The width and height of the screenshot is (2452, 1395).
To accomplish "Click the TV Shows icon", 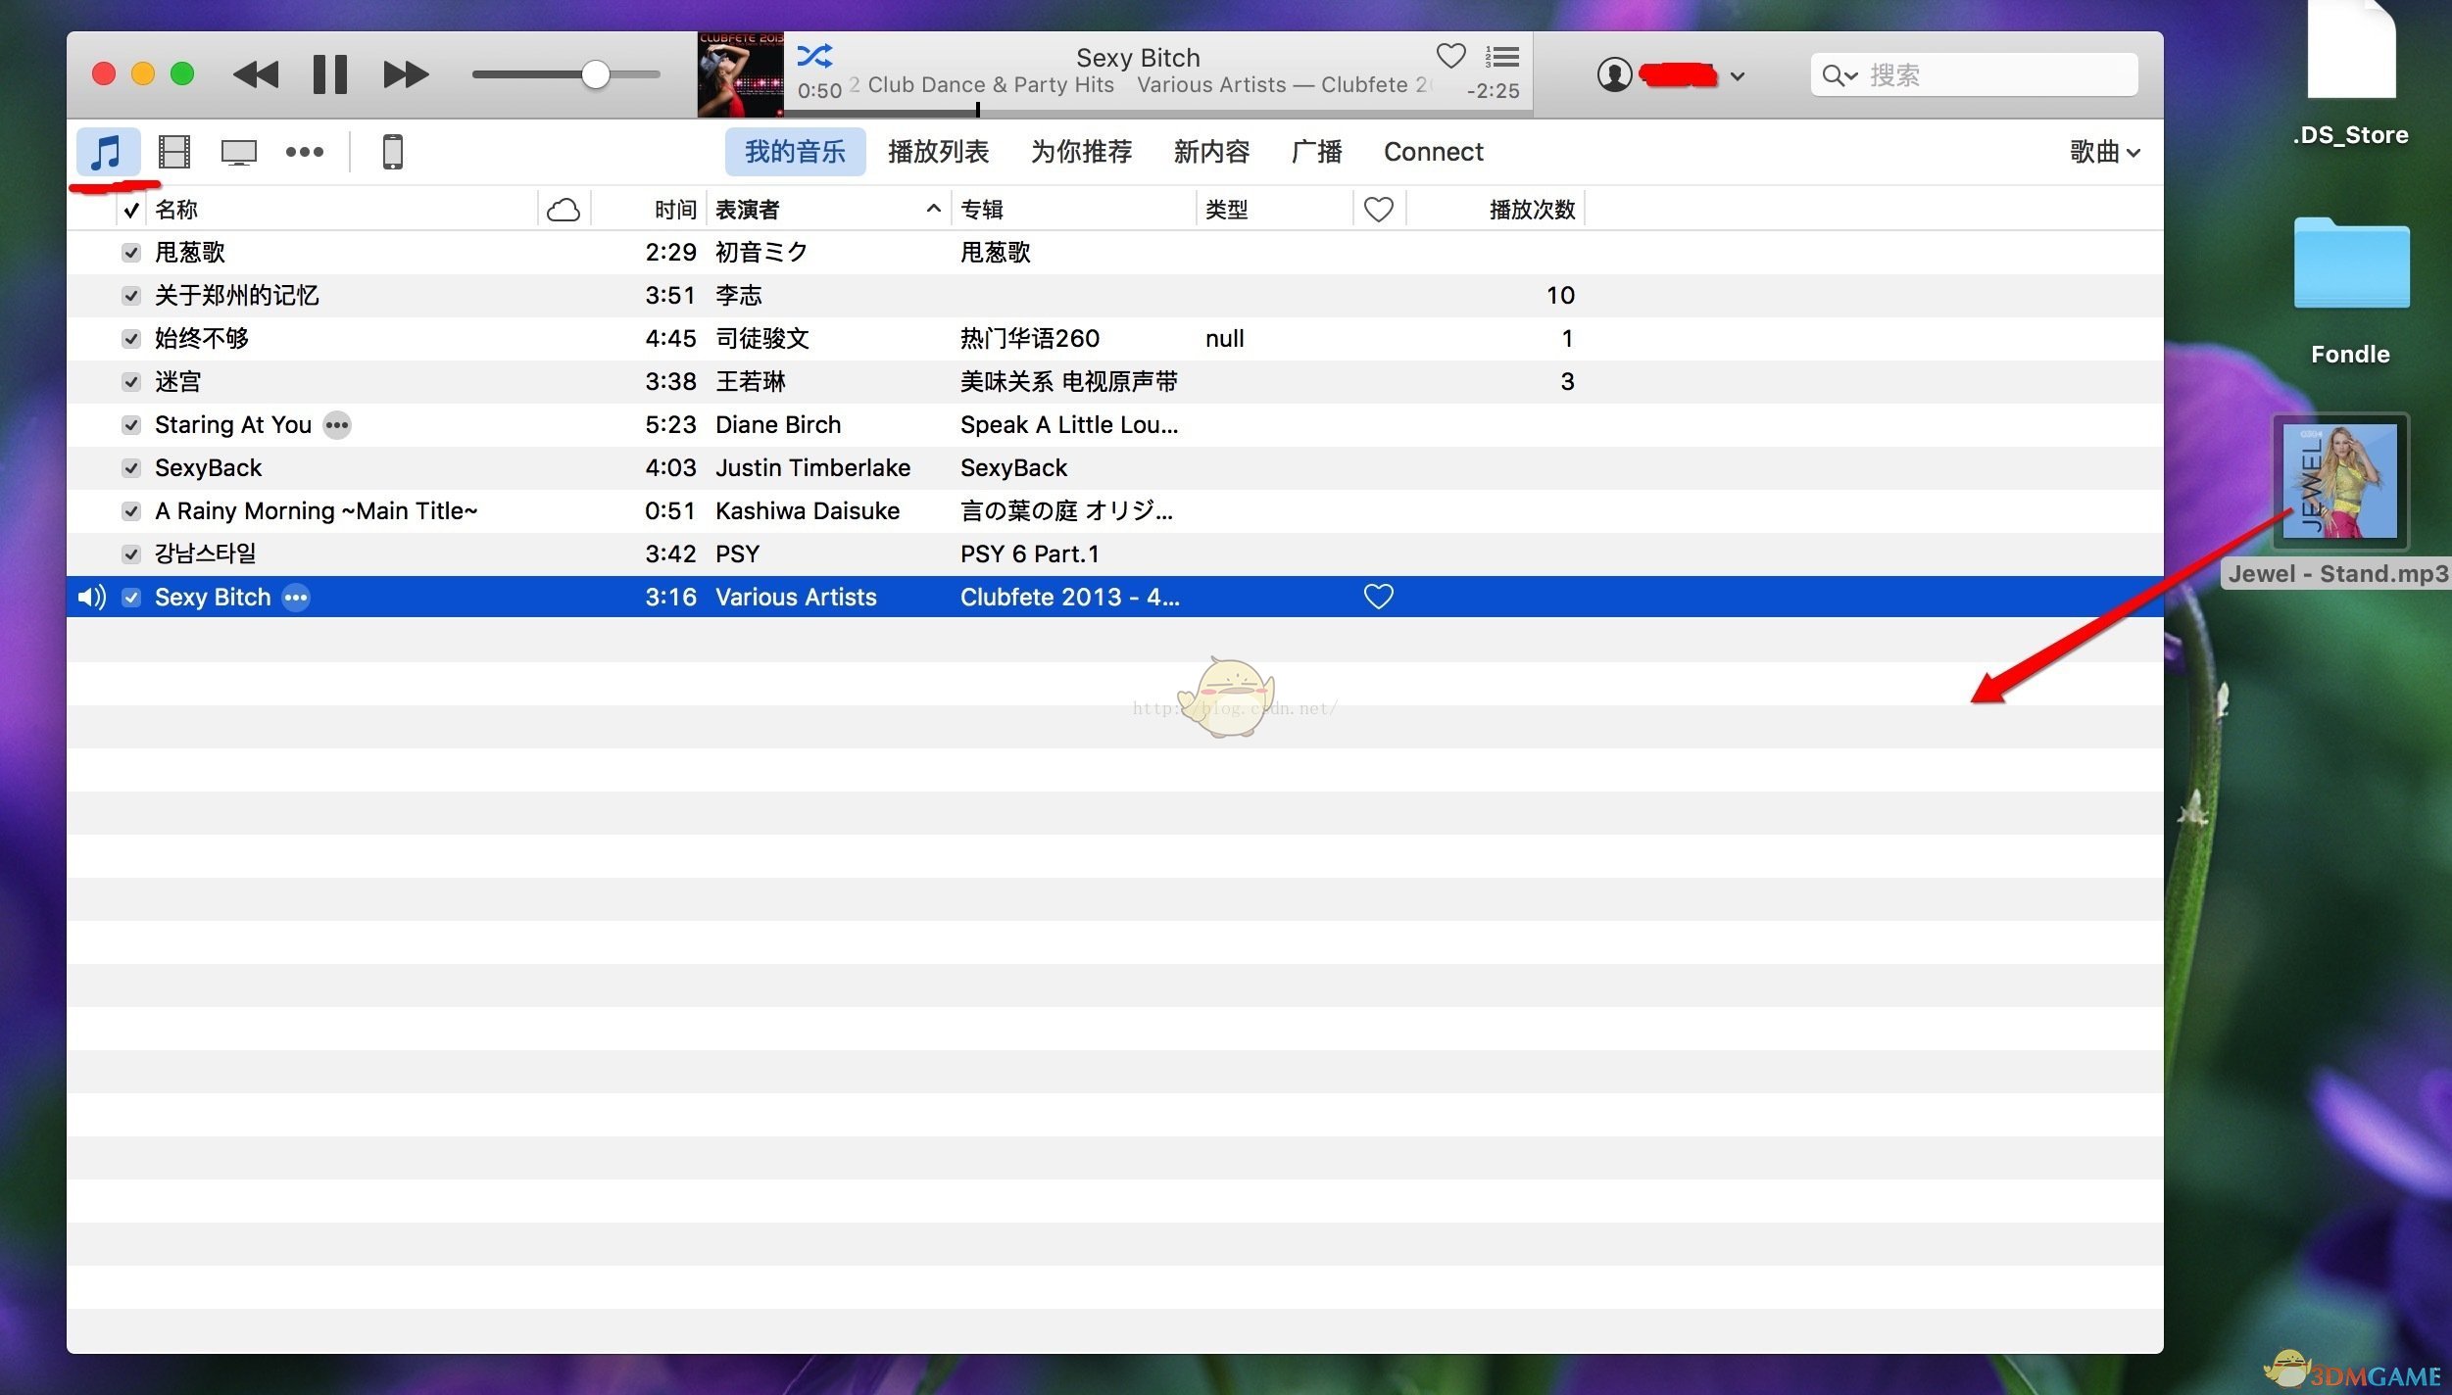I will tap(236, 152).
